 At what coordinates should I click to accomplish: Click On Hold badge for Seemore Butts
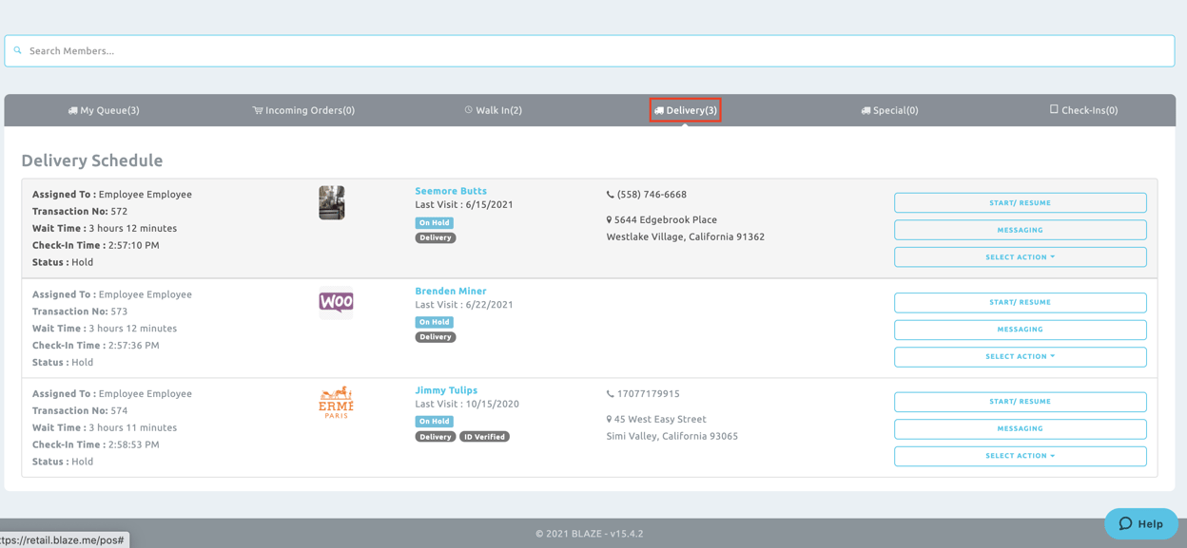[435, 222]
